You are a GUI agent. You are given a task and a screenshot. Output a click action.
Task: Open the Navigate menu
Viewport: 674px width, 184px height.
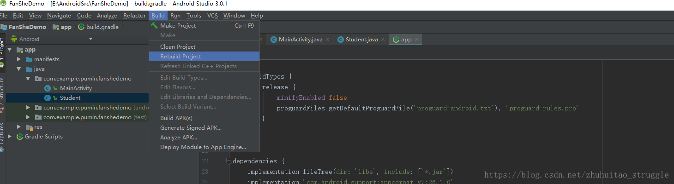pyautogui.click(x=59, y=15)
